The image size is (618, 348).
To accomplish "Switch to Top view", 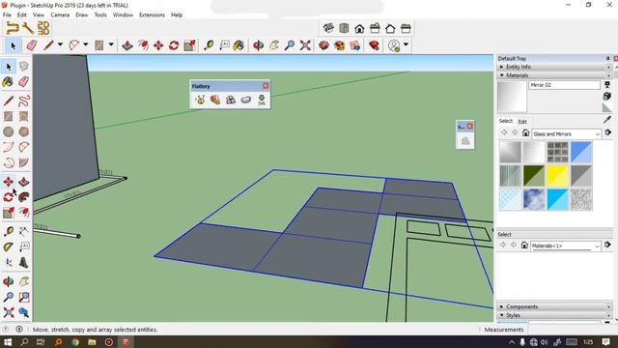I will coord(344,28).
